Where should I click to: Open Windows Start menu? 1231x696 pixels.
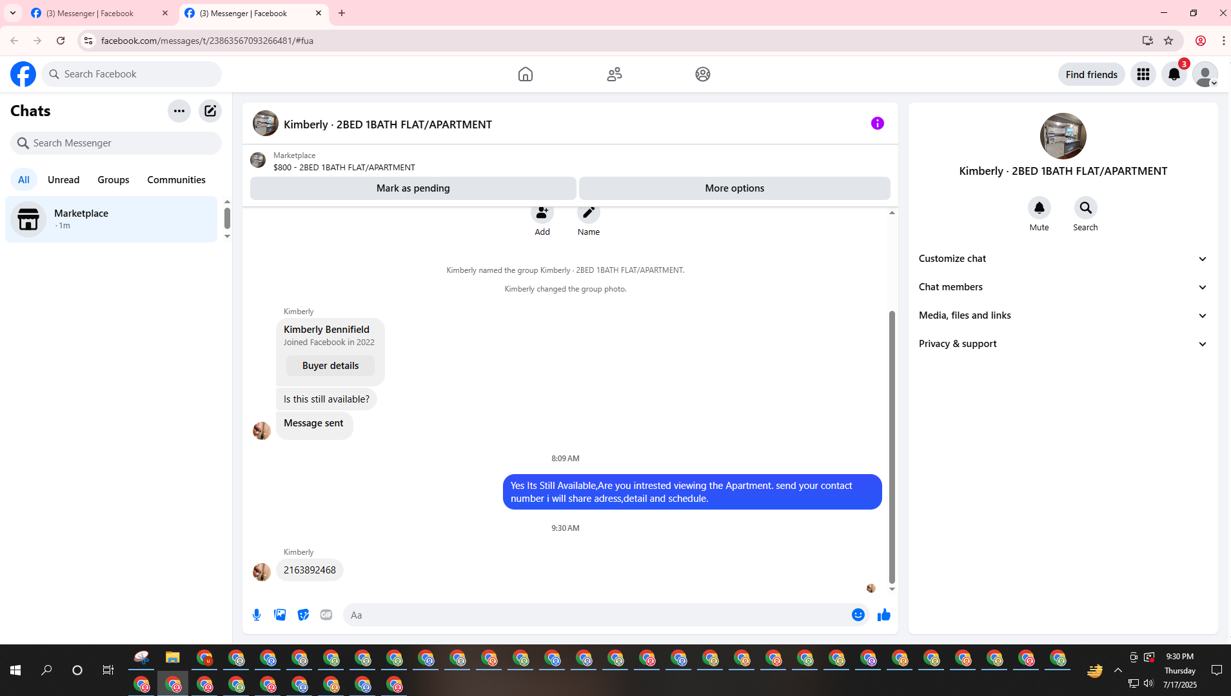click(15, 670)
